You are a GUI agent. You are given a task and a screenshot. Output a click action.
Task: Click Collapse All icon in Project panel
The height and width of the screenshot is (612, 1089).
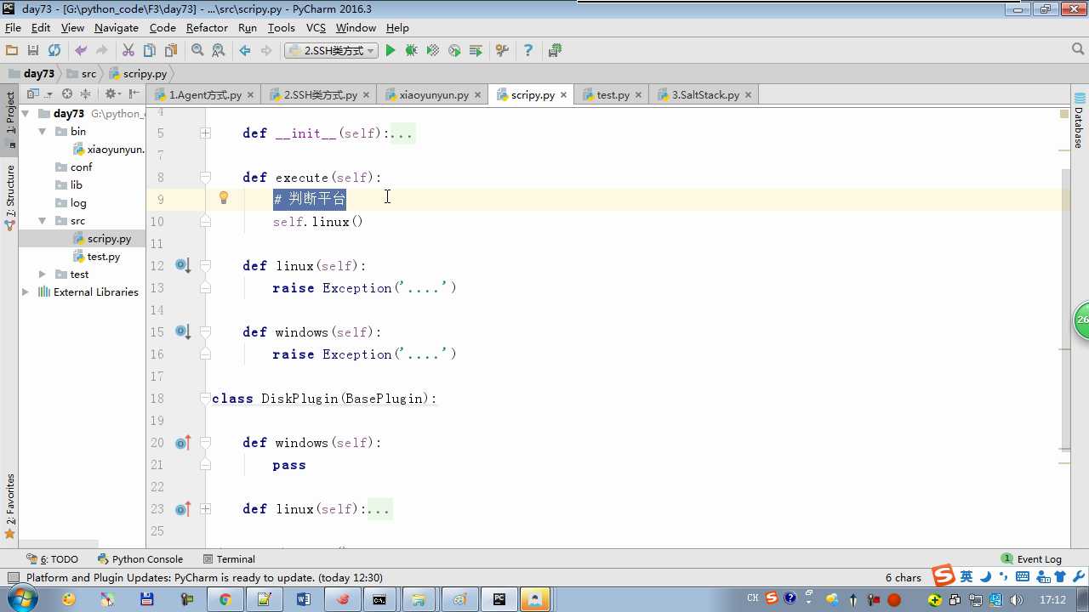coord(85,94)
